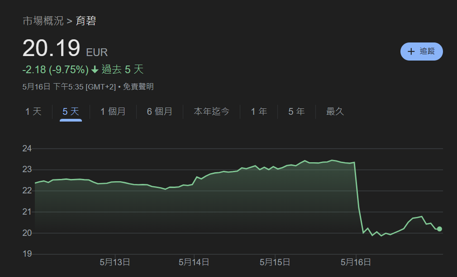This screenshot has height=277, width=457.
Task: Click the 育碧 stock name in the breadcrumb
Action: point(86,21)
